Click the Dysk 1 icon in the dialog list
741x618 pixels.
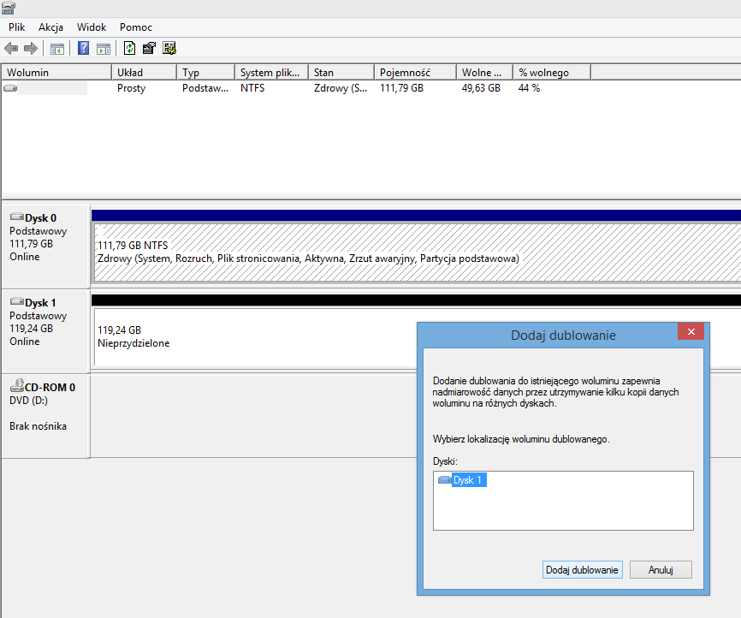445,480
